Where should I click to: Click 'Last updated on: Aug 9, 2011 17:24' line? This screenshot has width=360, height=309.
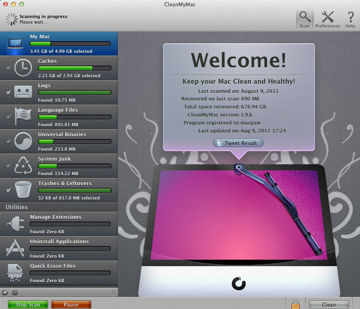(242, 131)
